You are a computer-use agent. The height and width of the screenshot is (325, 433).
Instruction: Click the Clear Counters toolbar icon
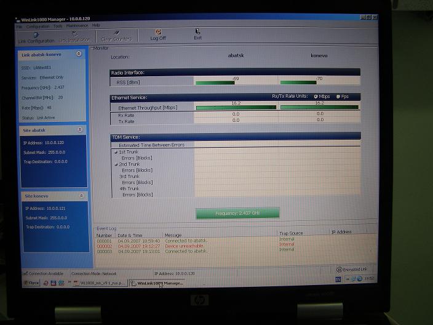116,33
